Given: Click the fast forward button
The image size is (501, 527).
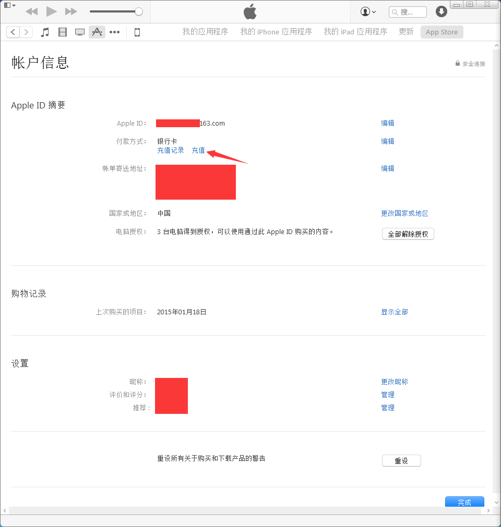Looking at the screenshot, I should tap(71, 12).
